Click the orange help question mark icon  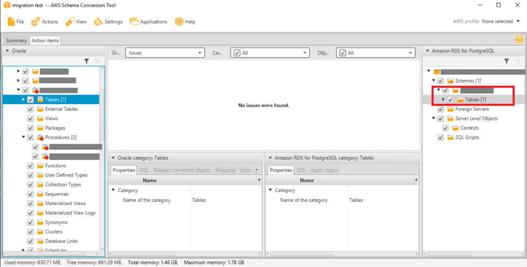click(519, 40)
